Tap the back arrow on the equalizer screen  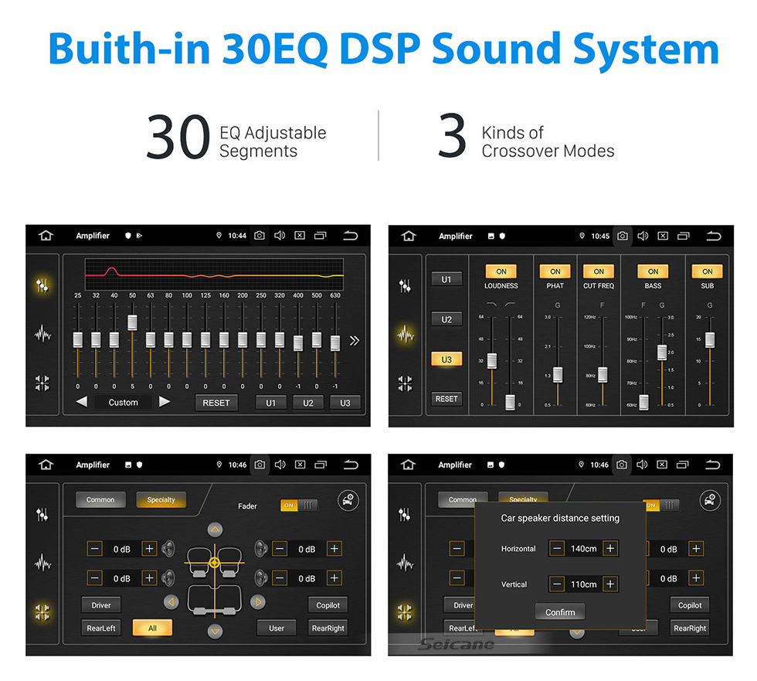click(x=351, y=236)
